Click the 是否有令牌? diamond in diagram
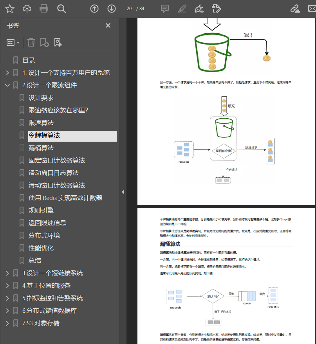Viewport: 316px width, 344px height. (224, 151)
